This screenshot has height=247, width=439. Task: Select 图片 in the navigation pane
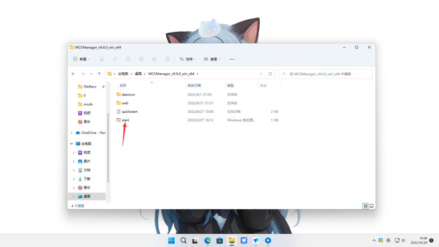click(x=84, y=161)
